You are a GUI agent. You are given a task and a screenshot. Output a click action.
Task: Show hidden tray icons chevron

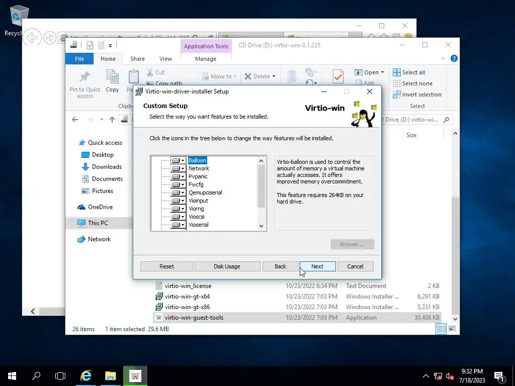click(x=425, y=376)
